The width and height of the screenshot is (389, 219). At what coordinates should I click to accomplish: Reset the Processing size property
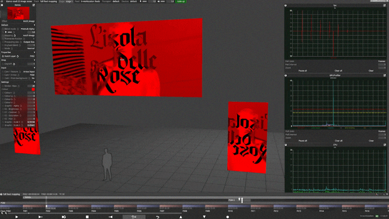(21, 42)
